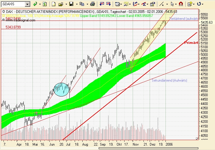This screenshot has height=150, width=215.
Task: Click the sigma indicator icon
Action: pyautogui.click(x=144, y=4)
